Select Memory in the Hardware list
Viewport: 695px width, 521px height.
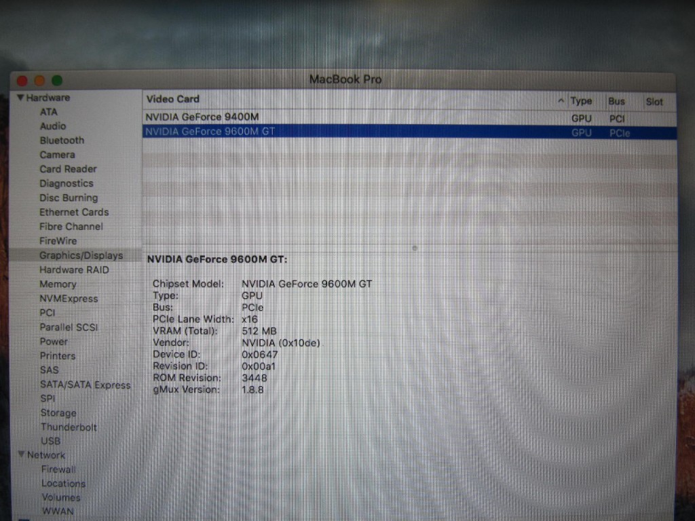click(x=58, y=284)
